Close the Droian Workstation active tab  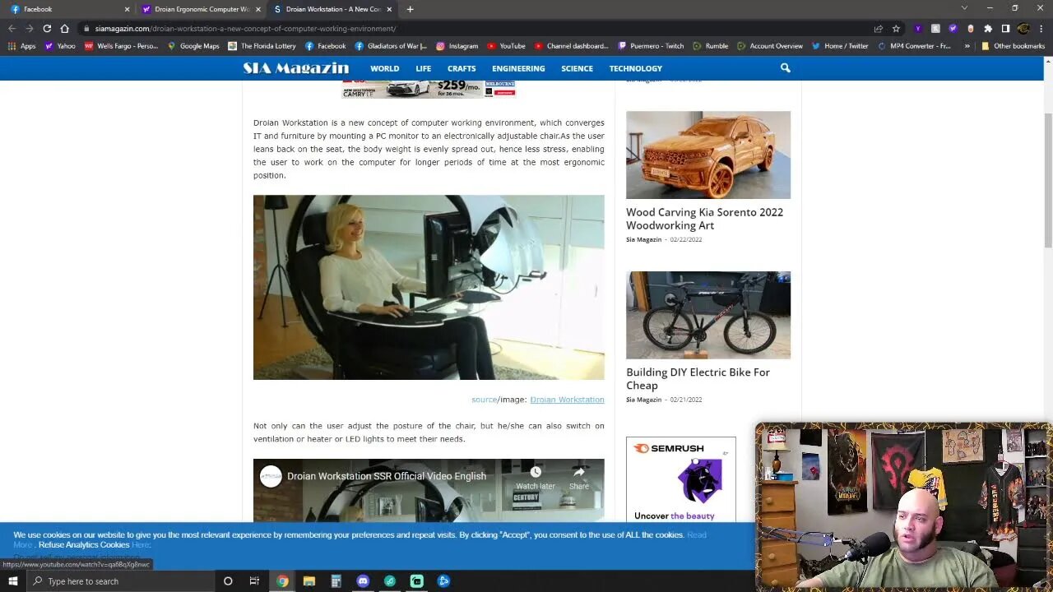pos(389,9)
